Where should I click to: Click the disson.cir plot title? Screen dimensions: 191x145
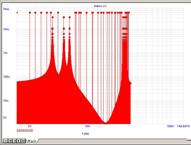(x=100, y=6)
